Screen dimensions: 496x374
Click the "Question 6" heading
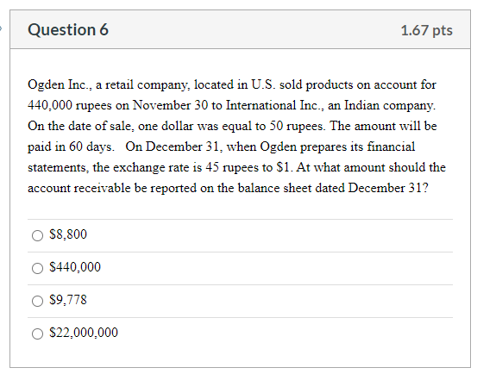pyautogui.click(x=68, y=29)
